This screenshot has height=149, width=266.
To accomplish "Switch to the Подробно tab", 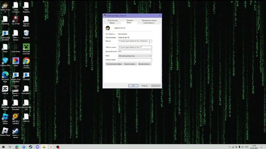I will [x=130, y=20].
